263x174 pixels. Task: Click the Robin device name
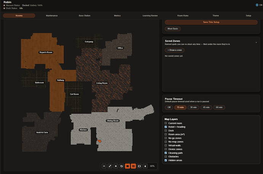(x=7, y=2)
